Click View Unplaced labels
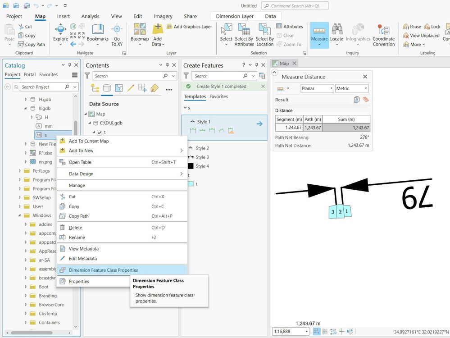This screenshot has width=450, height=338. coord(421,35)
